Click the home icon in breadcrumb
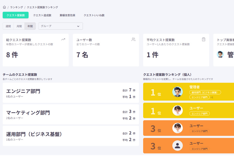 pos(4,7)
